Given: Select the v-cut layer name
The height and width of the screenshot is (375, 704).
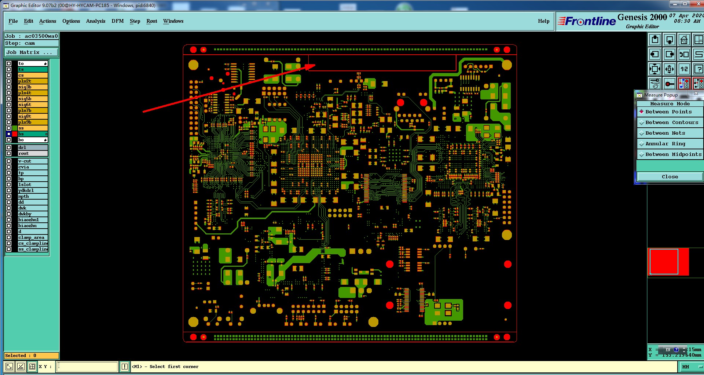Looking at the screenshot, I should click(33, 161).
